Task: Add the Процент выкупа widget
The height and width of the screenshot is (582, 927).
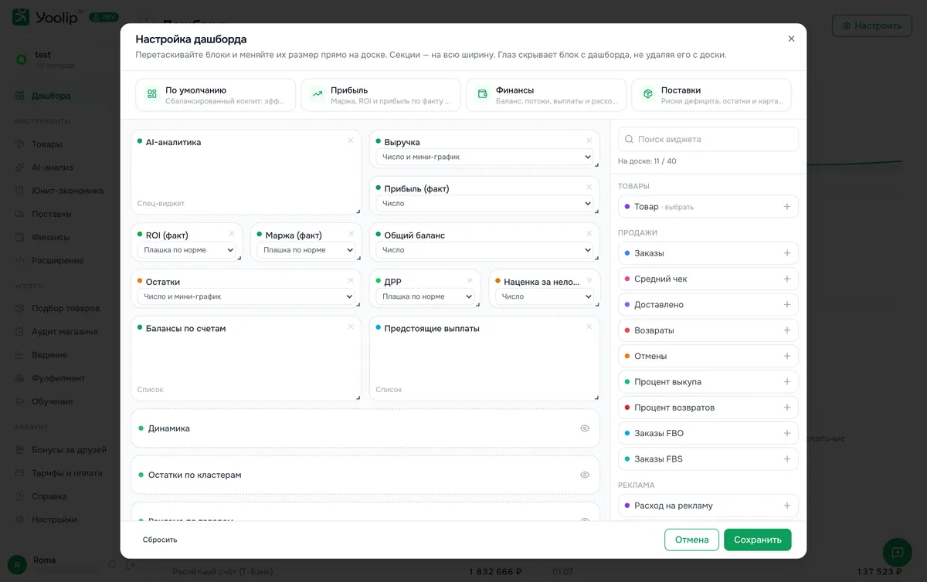Action: click(x=787, y=381)
